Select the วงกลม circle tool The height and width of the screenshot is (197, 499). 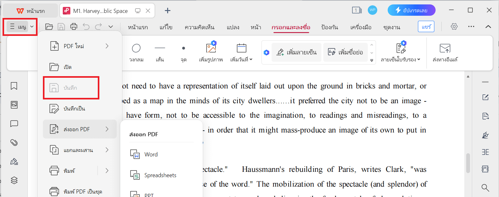(x=136, y=53)
